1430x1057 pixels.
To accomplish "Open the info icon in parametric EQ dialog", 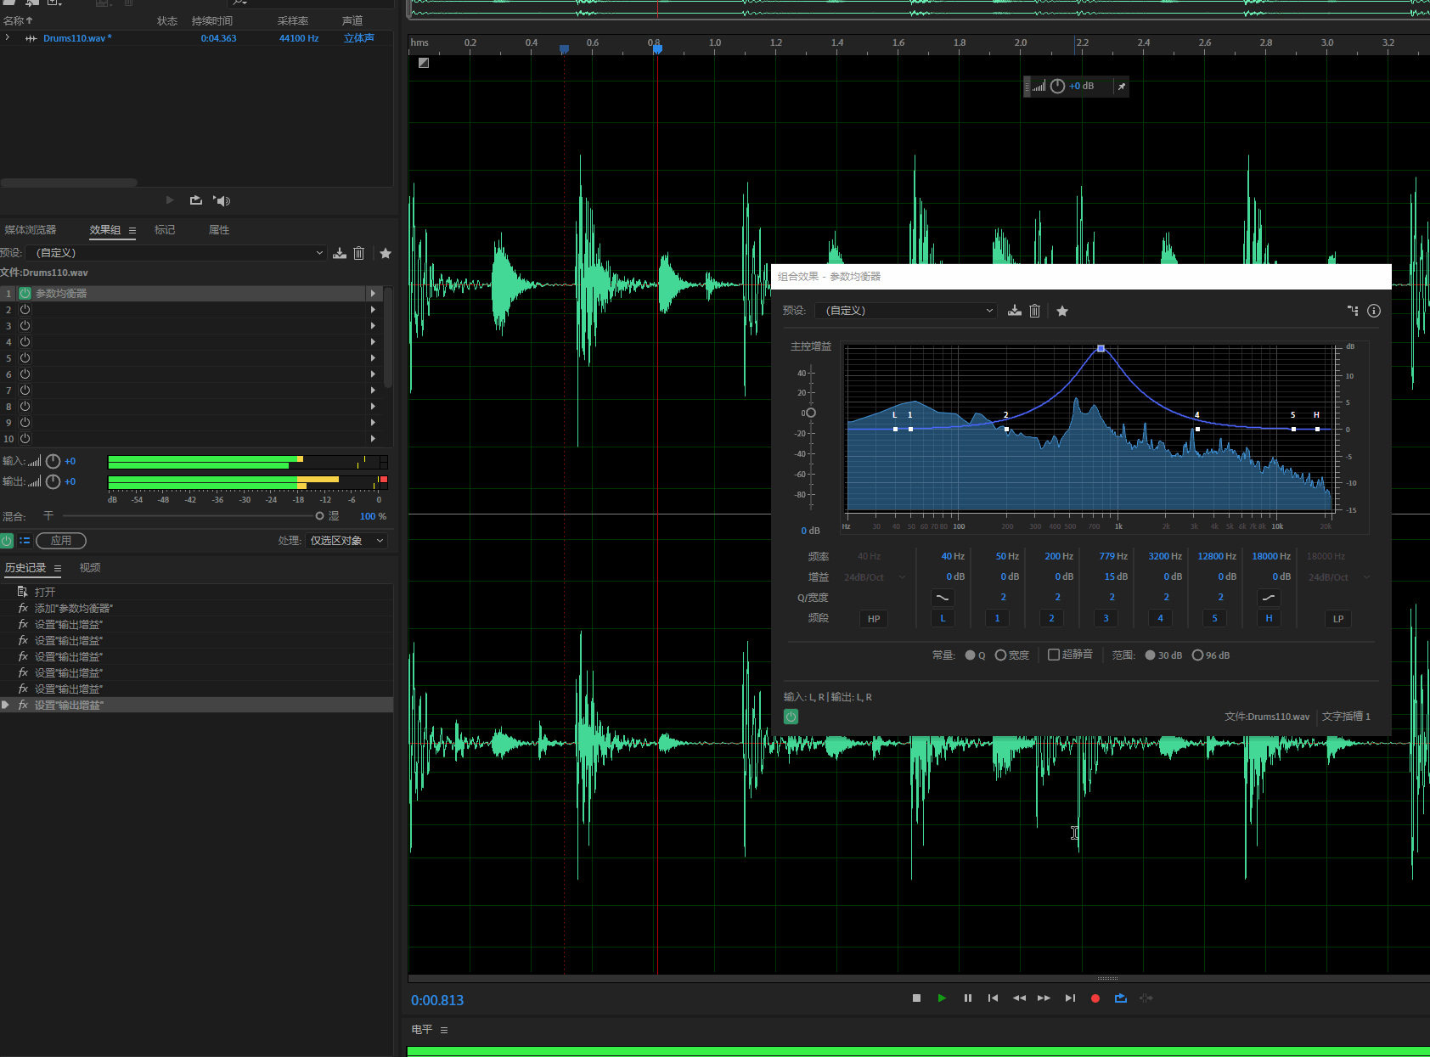I will (x=1374, y=311).
